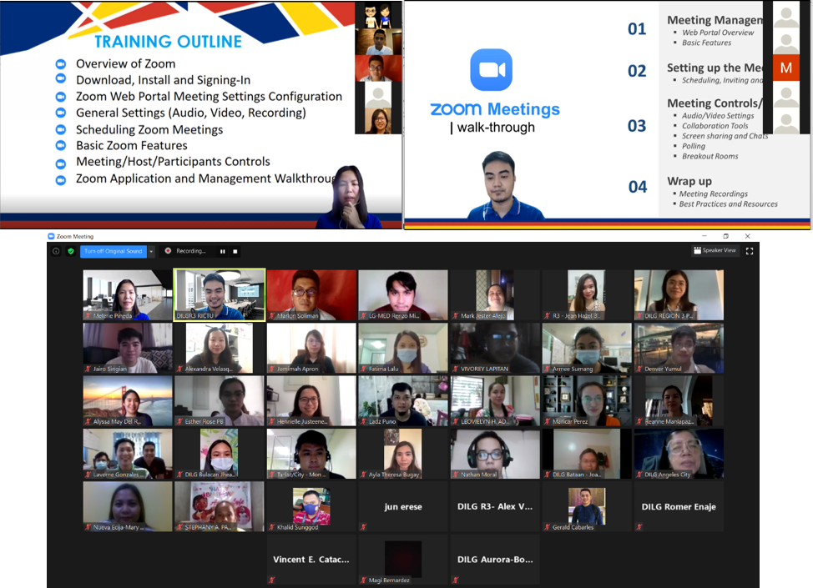Select STEPHANY A. PA video tile
This screenshot has width=813, height=588.
click(x=220, y=506)
